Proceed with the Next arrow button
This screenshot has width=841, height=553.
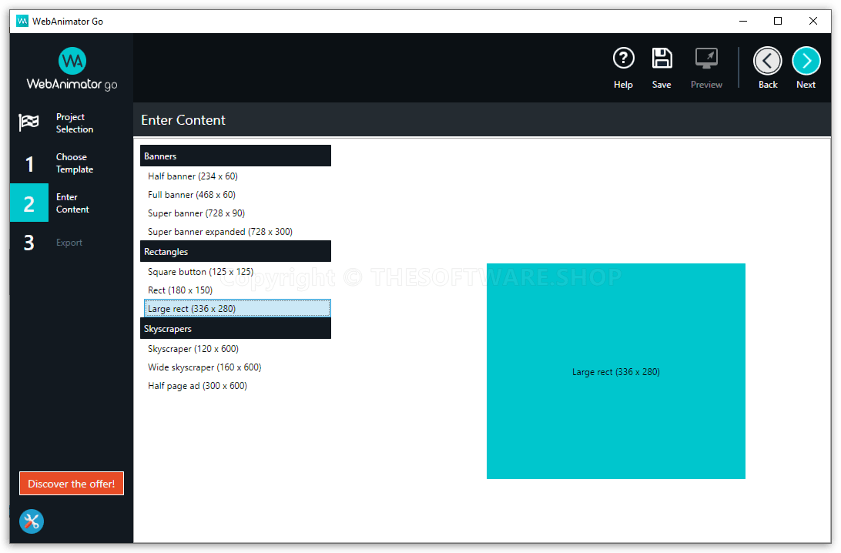click(806, 61)
